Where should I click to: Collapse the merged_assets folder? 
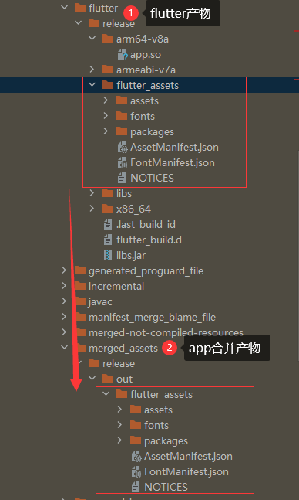point(64,348)
